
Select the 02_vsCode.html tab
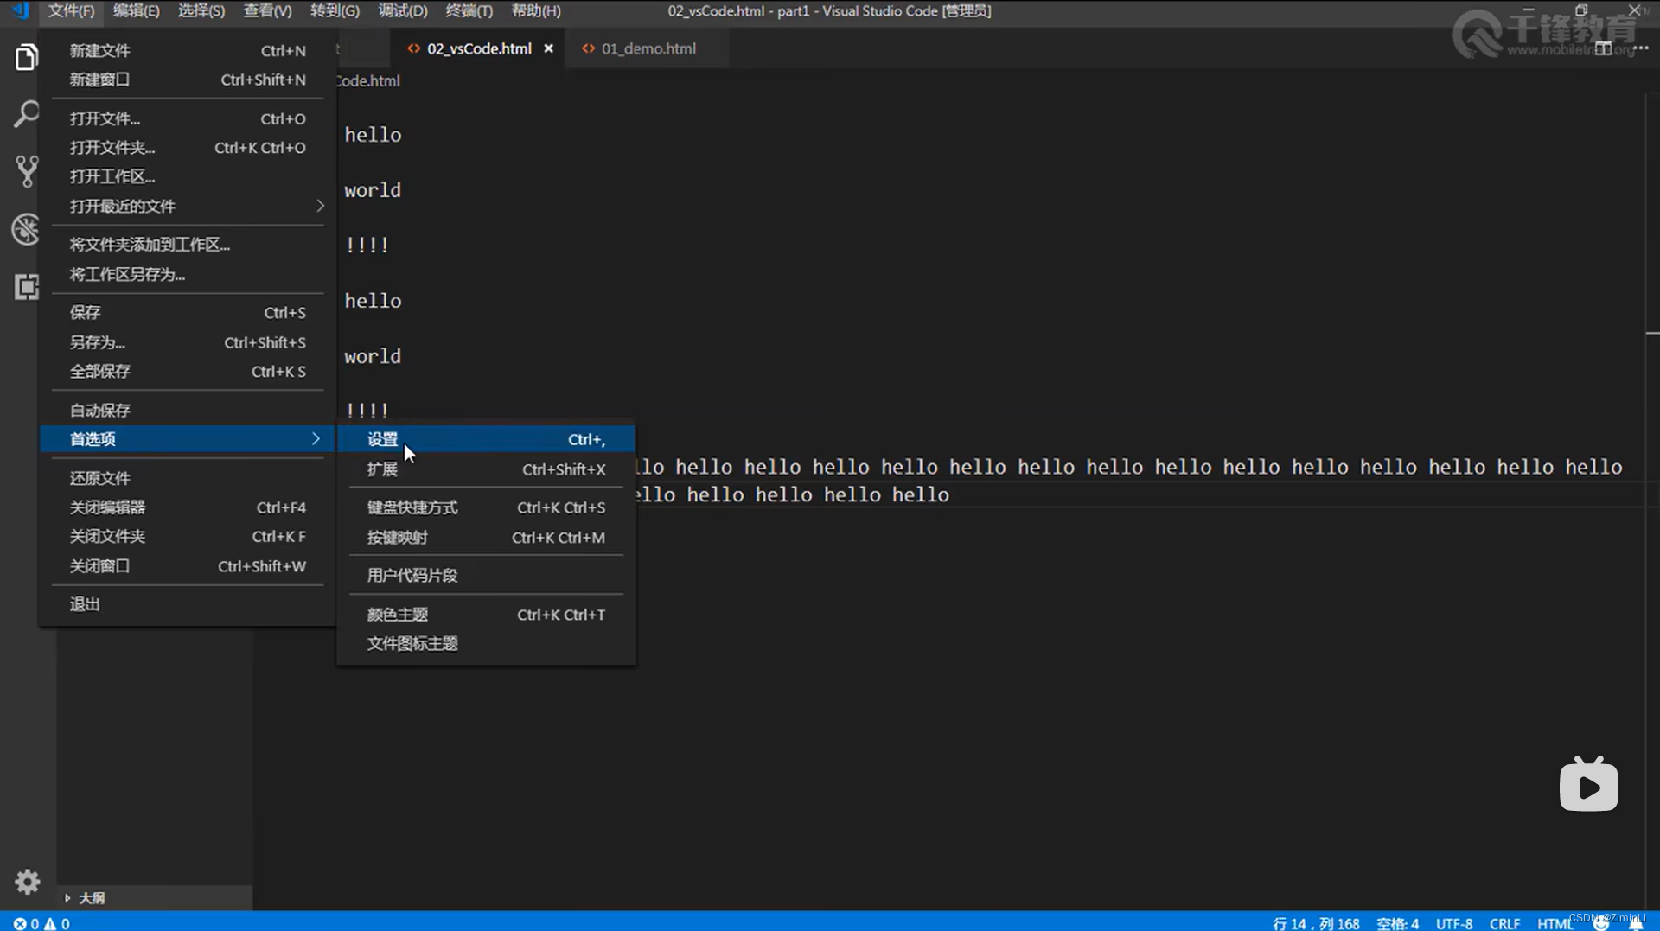[478, 48]
